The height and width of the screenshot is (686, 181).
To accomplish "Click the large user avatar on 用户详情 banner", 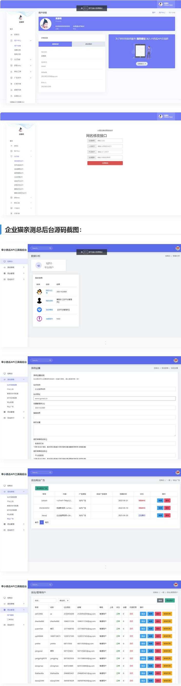I will (46, 24).
